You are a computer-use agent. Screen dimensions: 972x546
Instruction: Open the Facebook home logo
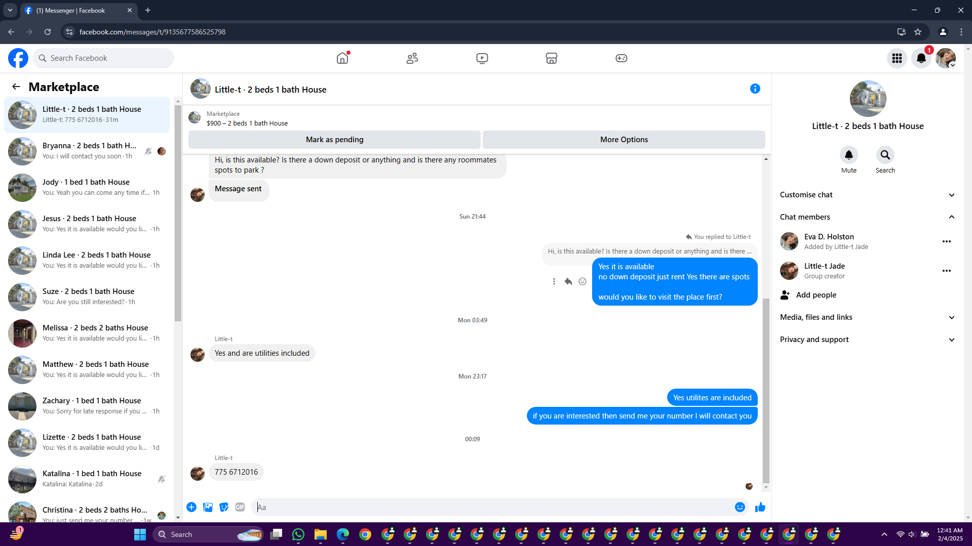18,58
